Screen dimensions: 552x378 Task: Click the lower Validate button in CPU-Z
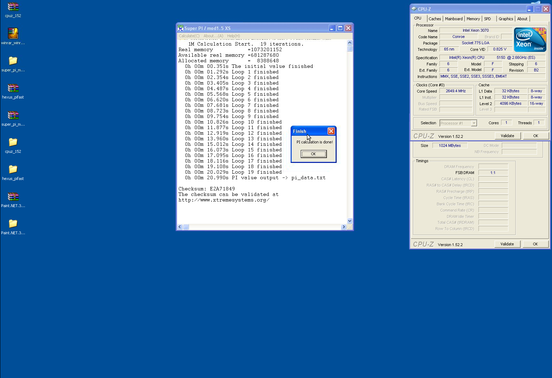[507, 244]
